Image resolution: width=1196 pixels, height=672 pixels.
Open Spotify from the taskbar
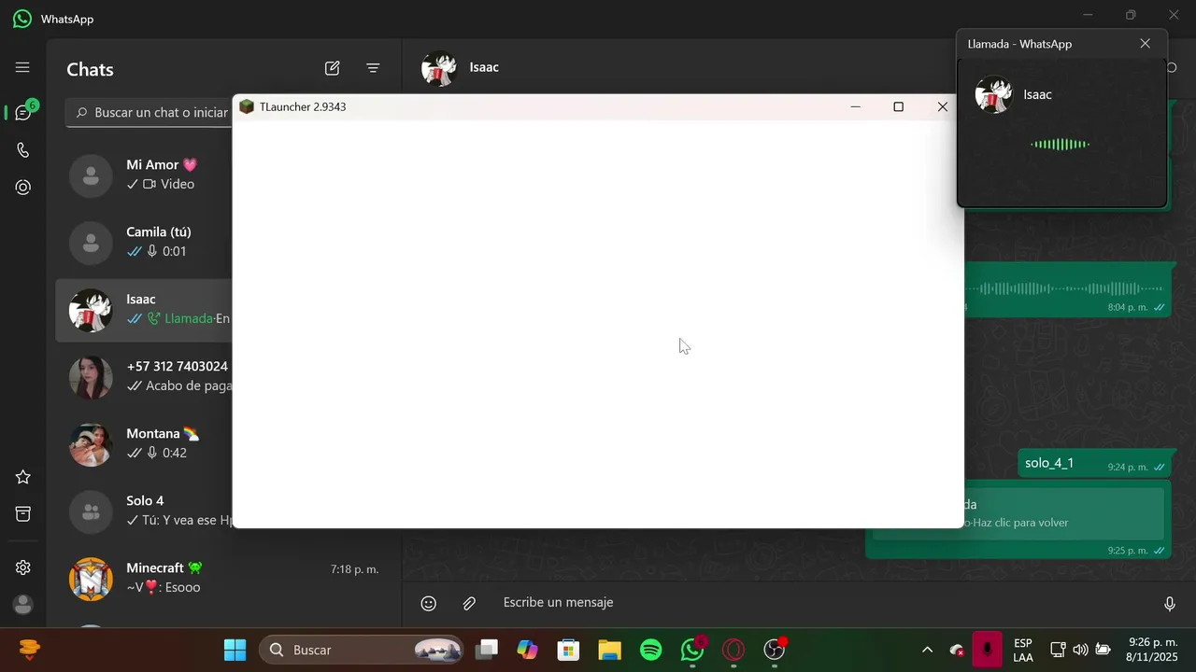[651, 650]
